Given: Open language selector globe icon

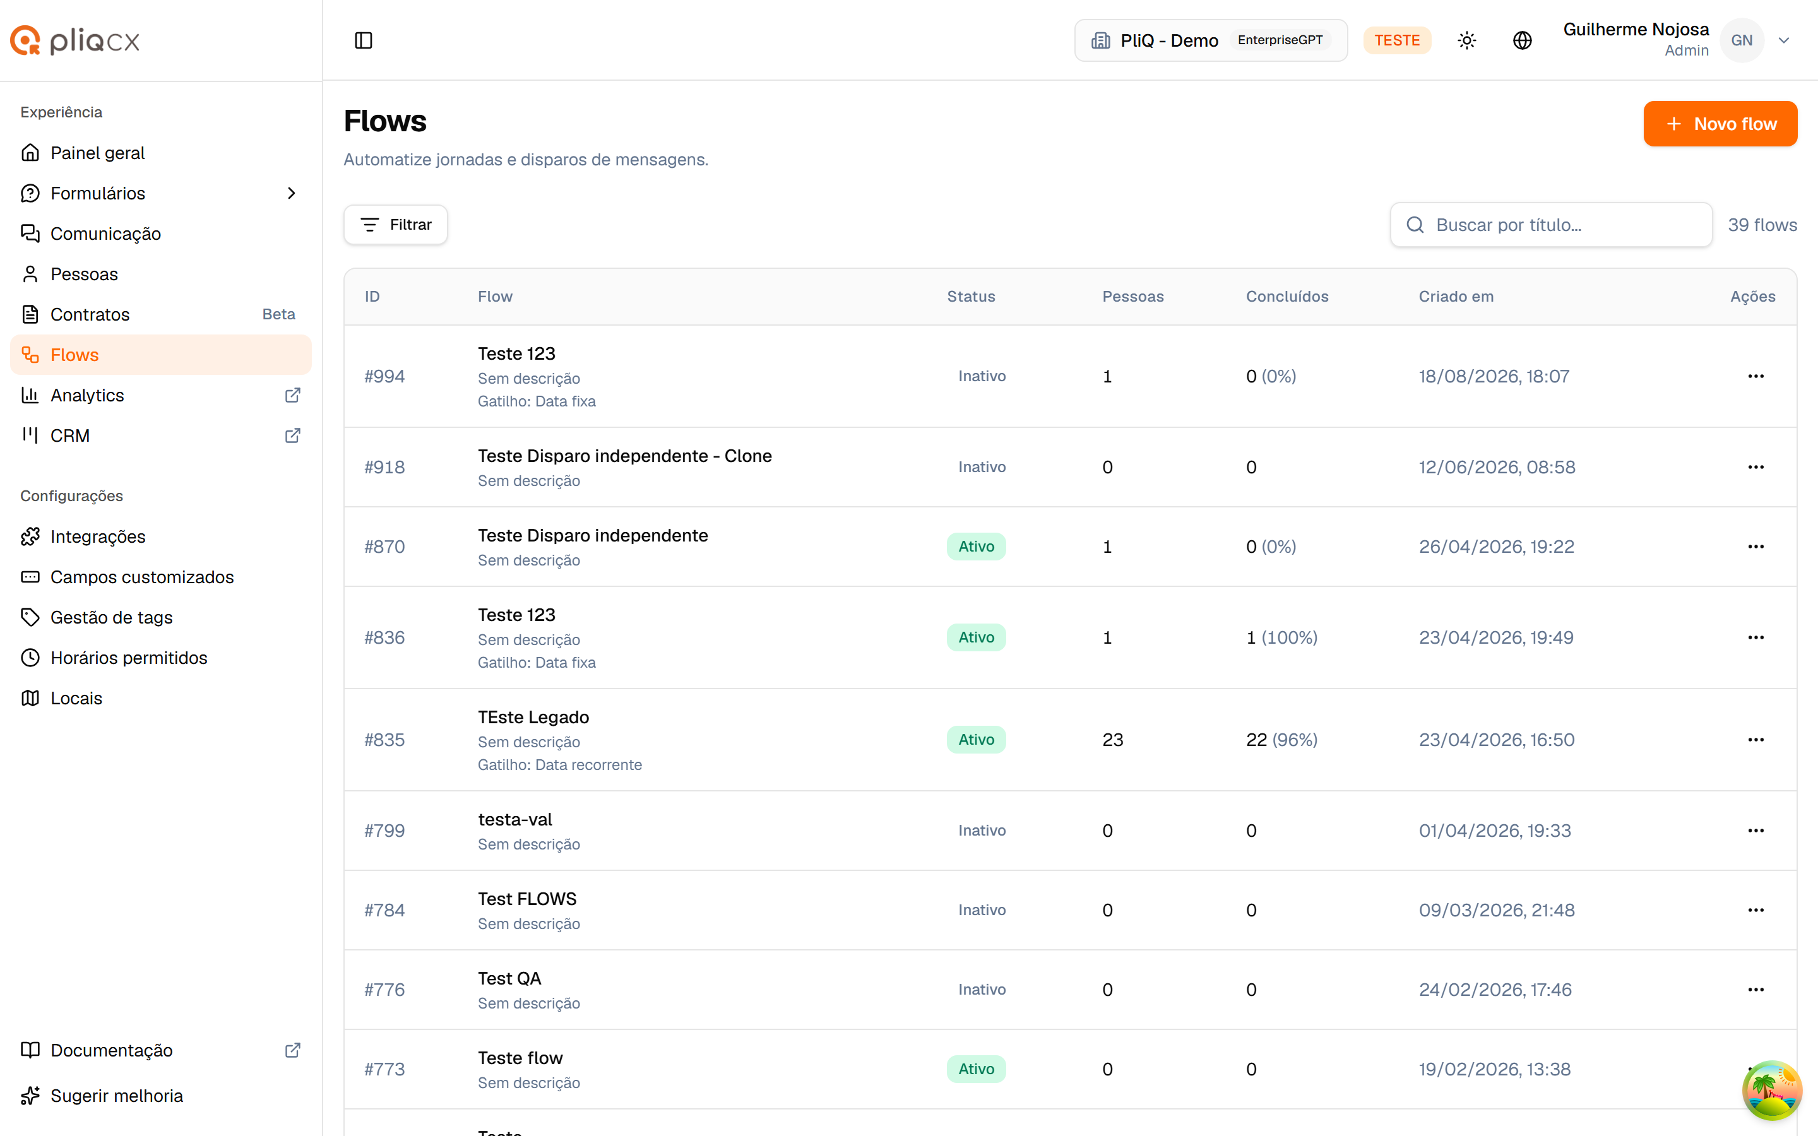Looking at the screenshot, I should click(1522, 40).
